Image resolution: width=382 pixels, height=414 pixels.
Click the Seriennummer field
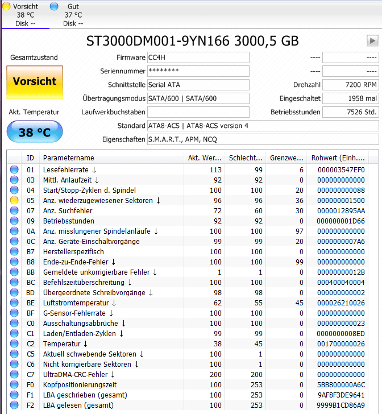[198, 71]
